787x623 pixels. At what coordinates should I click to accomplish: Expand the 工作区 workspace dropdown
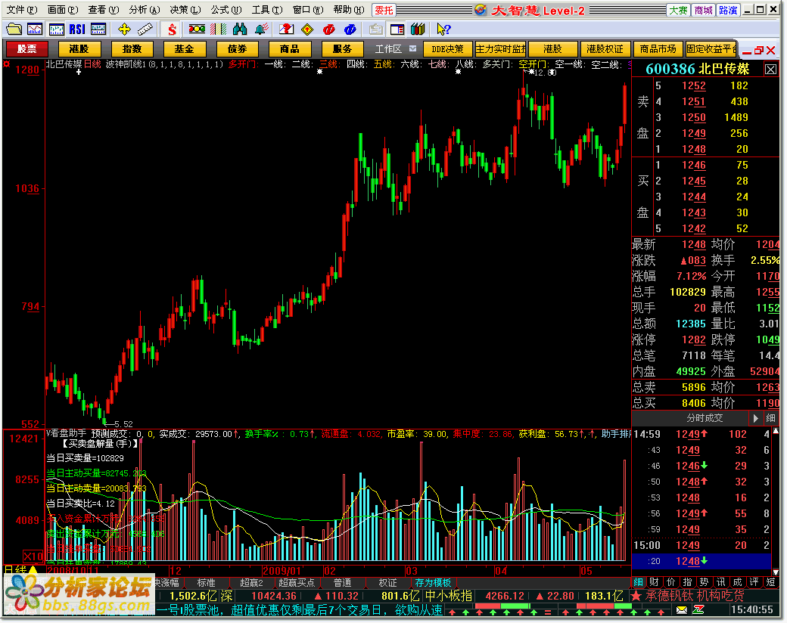tap(412, 48)
